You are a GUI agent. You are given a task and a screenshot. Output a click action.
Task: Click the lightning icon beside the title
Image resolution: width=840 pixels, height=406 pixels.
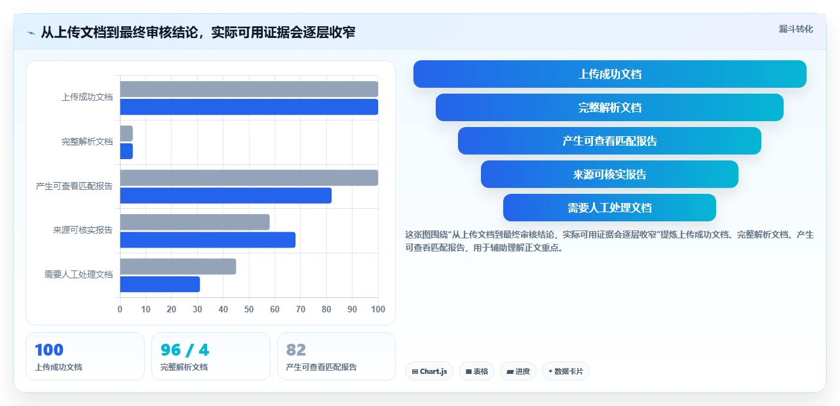point(31,32)
